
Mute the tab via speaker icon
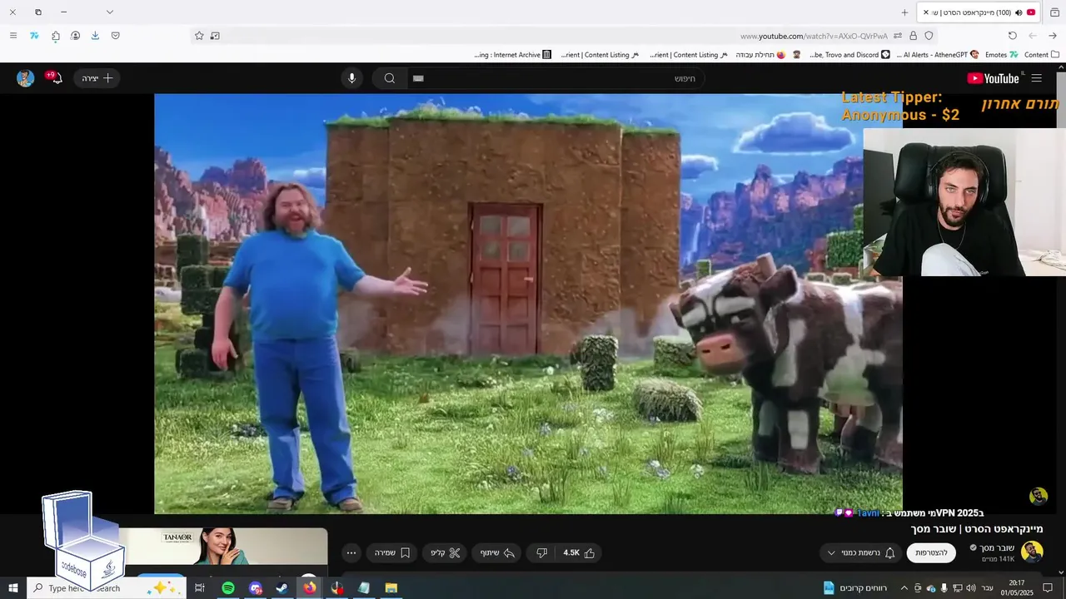[x=1019, y=12]
